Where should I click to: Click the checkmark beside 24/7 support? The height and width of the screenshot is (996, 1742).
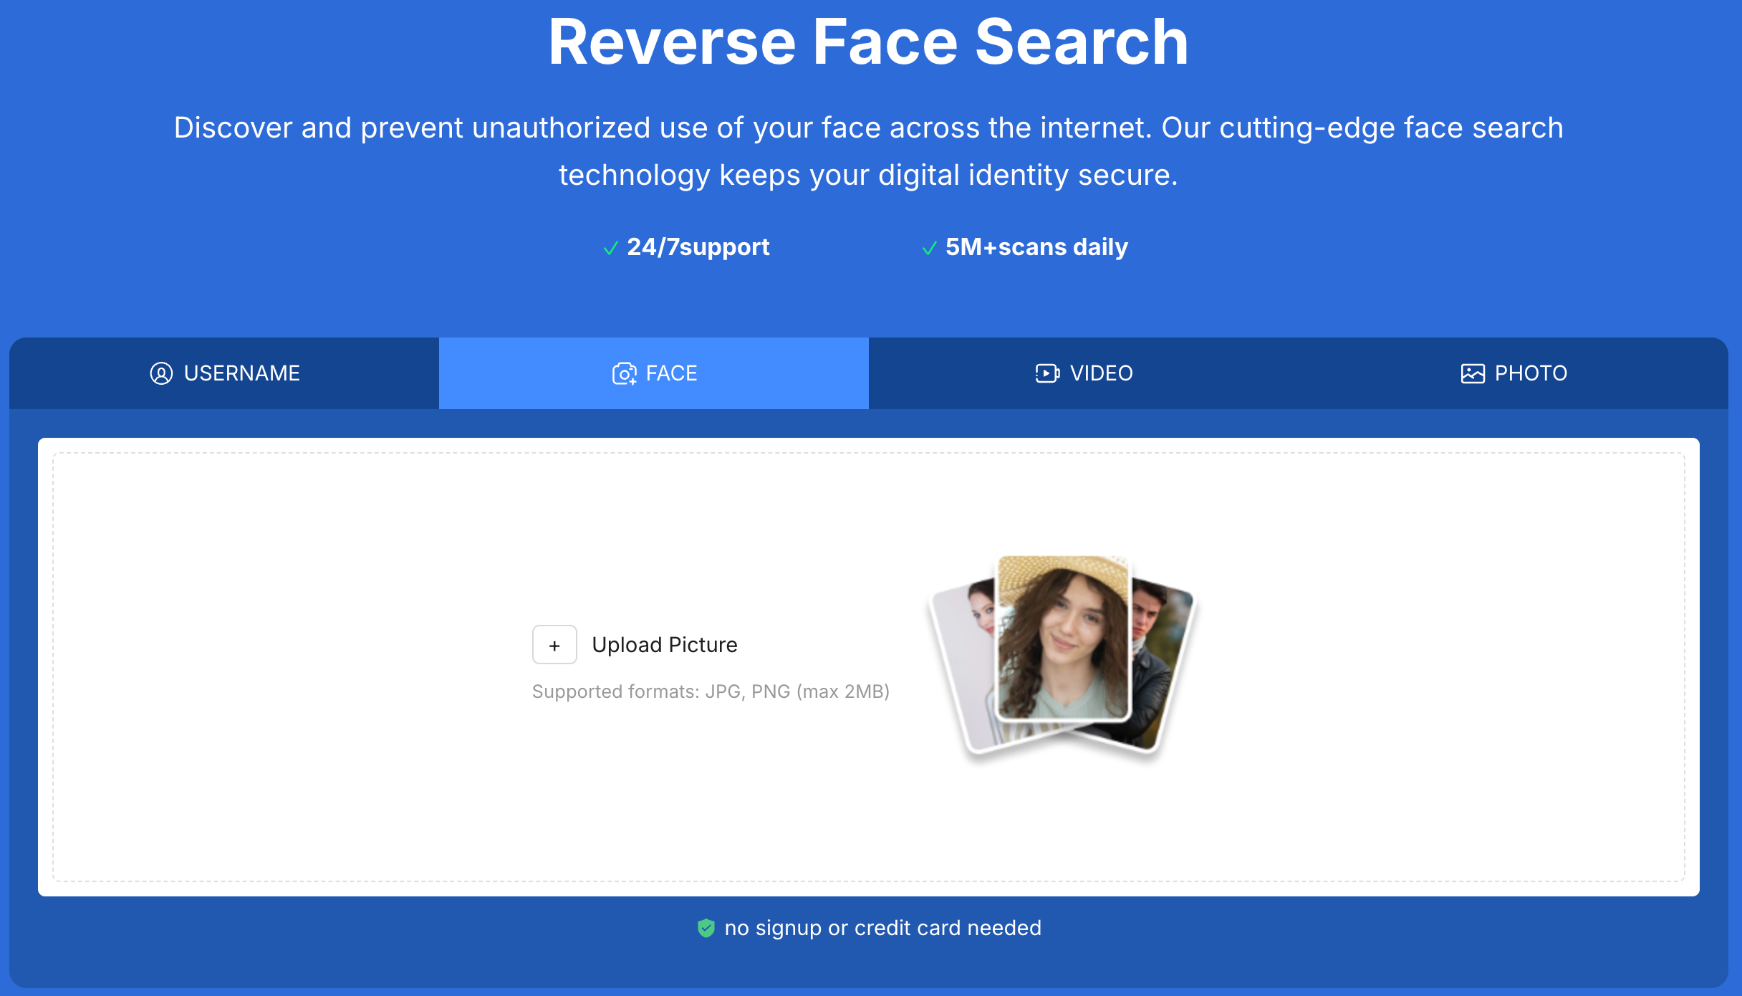click(611, 247)
